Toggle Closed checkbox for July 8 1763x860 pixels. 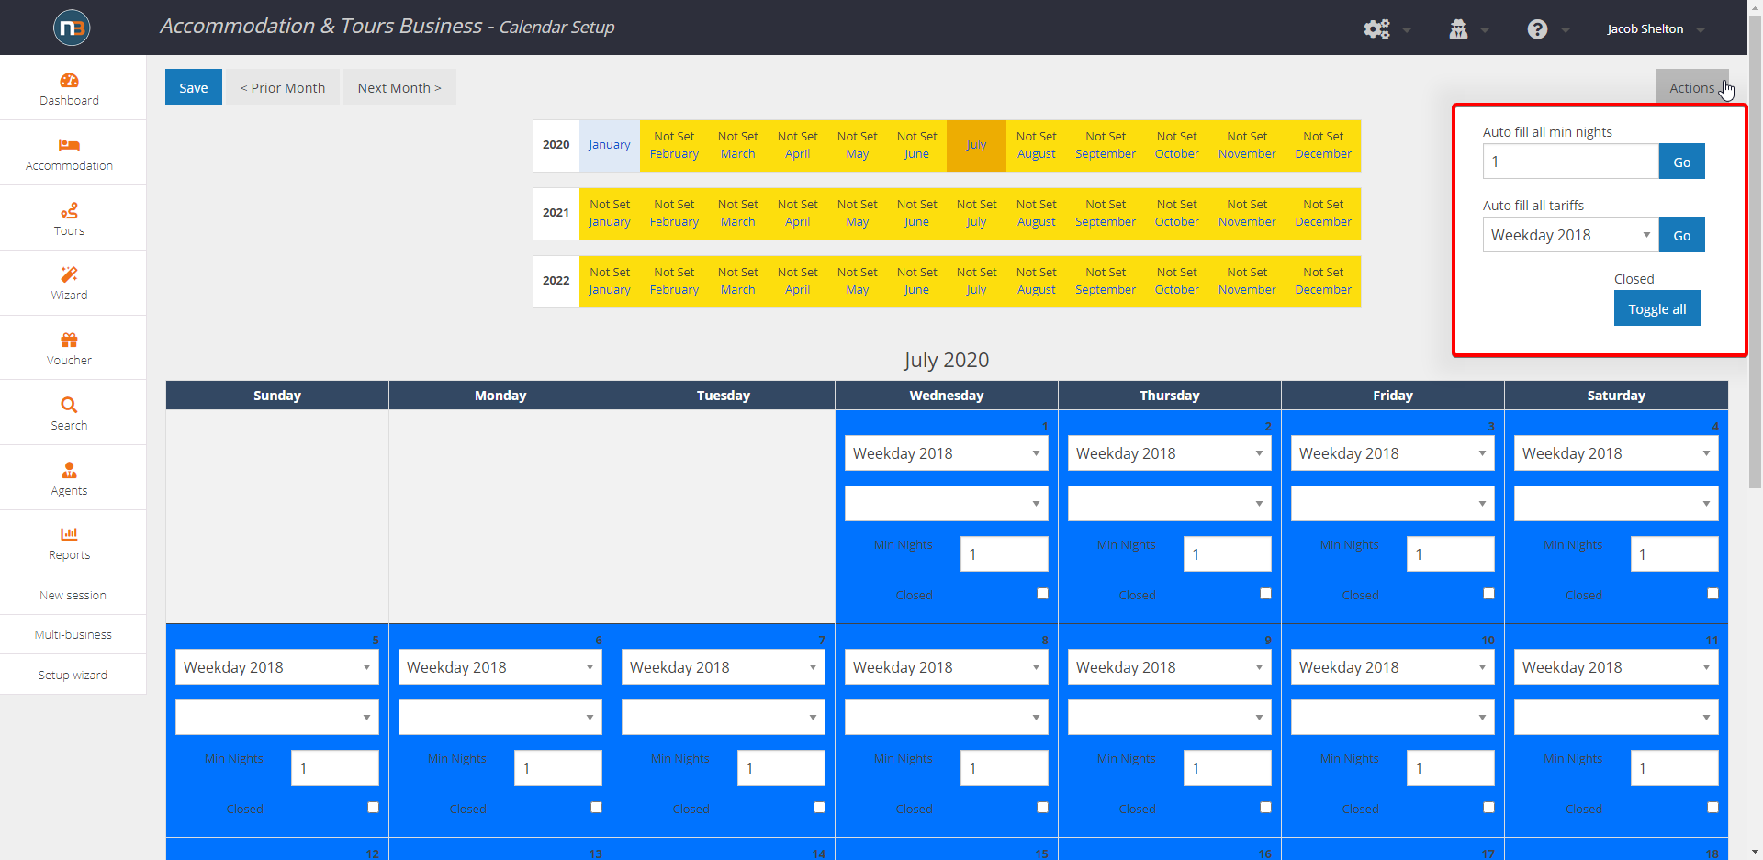[x=1042, y=808]
